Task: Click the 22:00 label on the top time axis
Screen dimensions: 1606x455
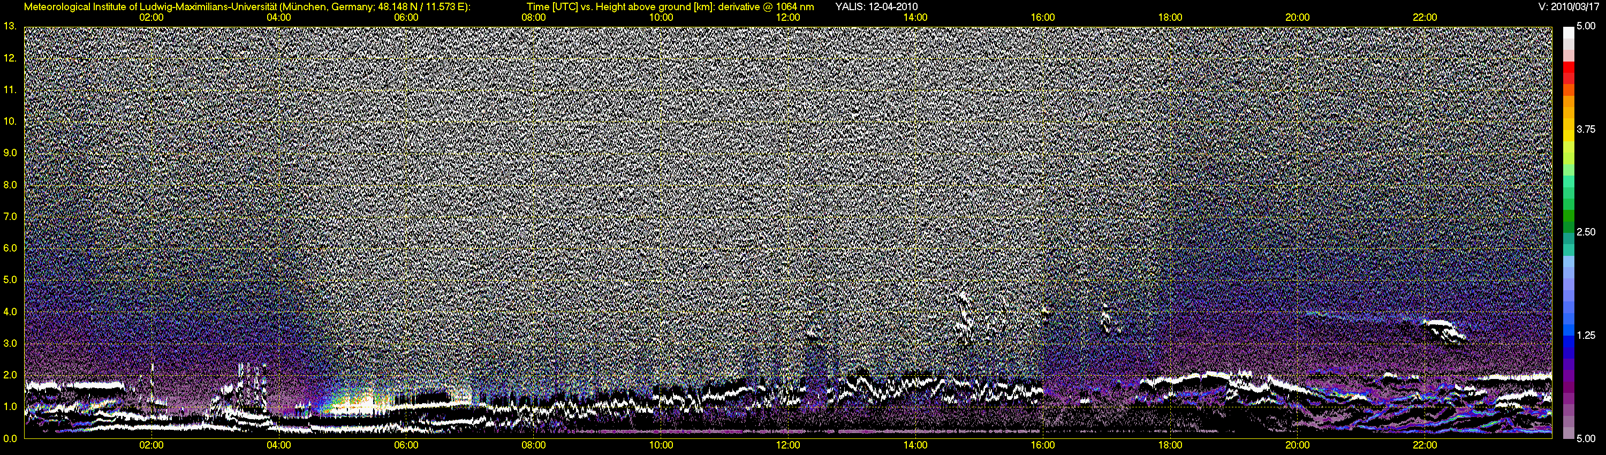Action: click(x=1425, y=18)
